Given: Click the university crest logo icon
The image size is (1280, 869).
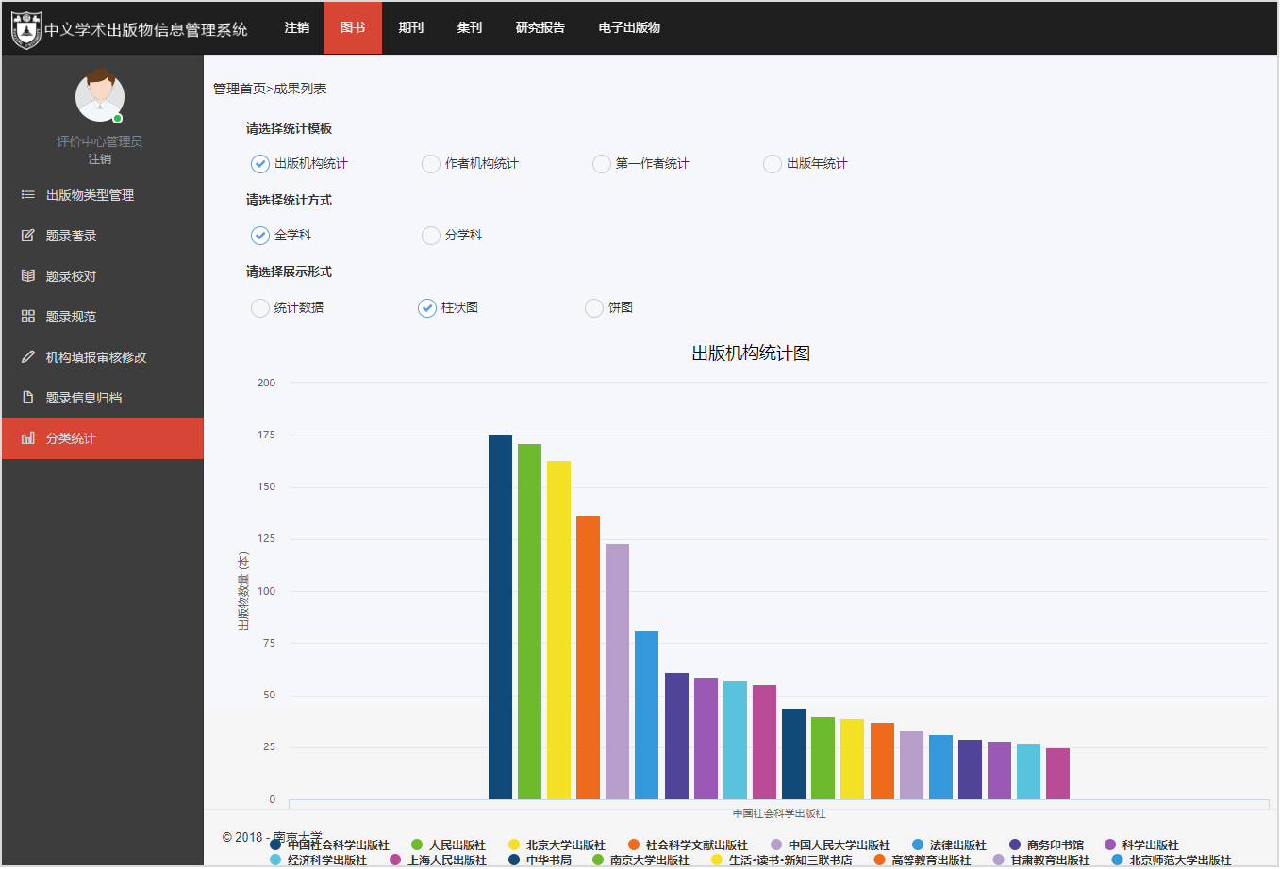Looking at the screenshot, I should click(x=25, y=29).
